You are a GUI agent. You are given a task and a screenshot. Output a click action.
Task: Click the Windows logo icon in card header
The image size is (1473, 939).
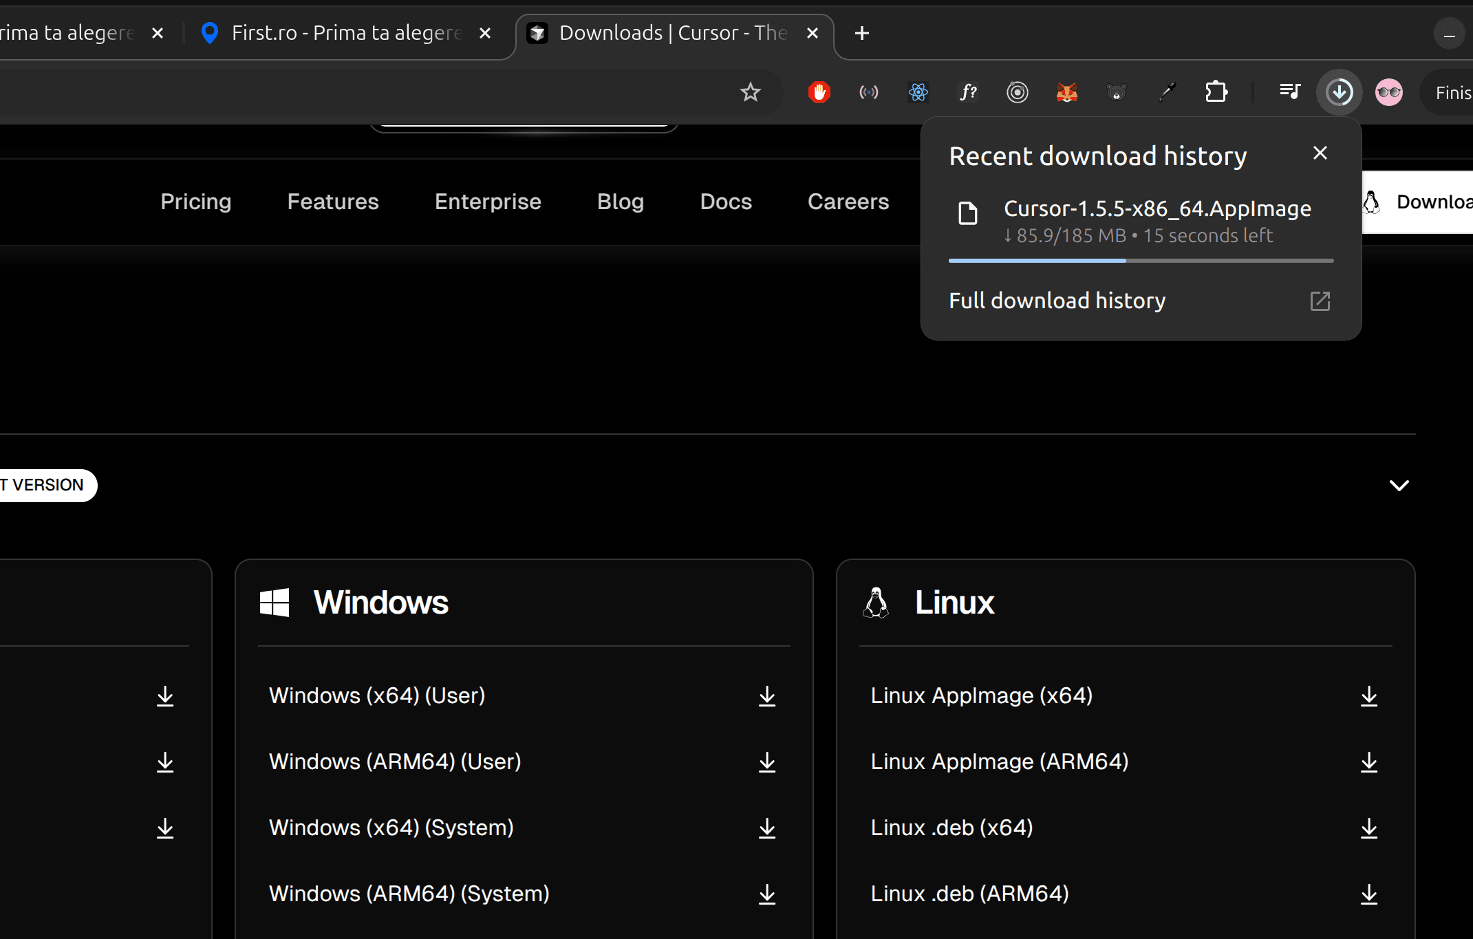(275, 603)
